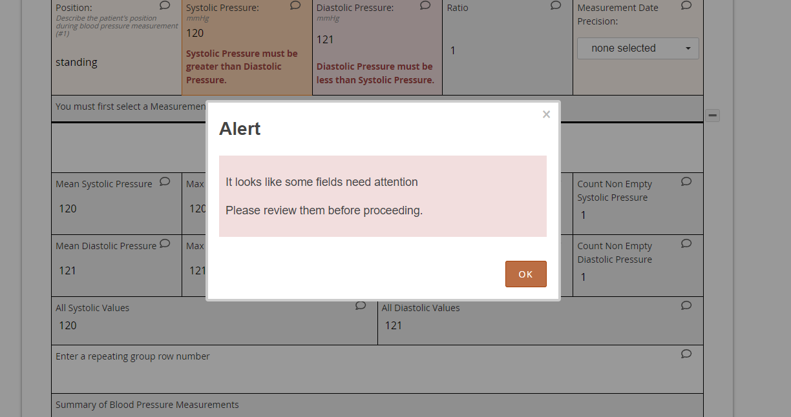Open the Mean Diastolic Pressure comment bubble
The height and width of the screenshot is (417, 791).
pos(165,243)
